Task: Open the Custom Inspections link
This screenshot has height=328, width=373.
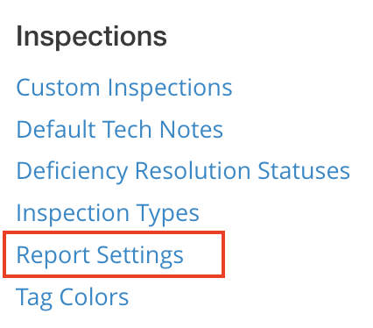Action: click(x=124, y=88)
